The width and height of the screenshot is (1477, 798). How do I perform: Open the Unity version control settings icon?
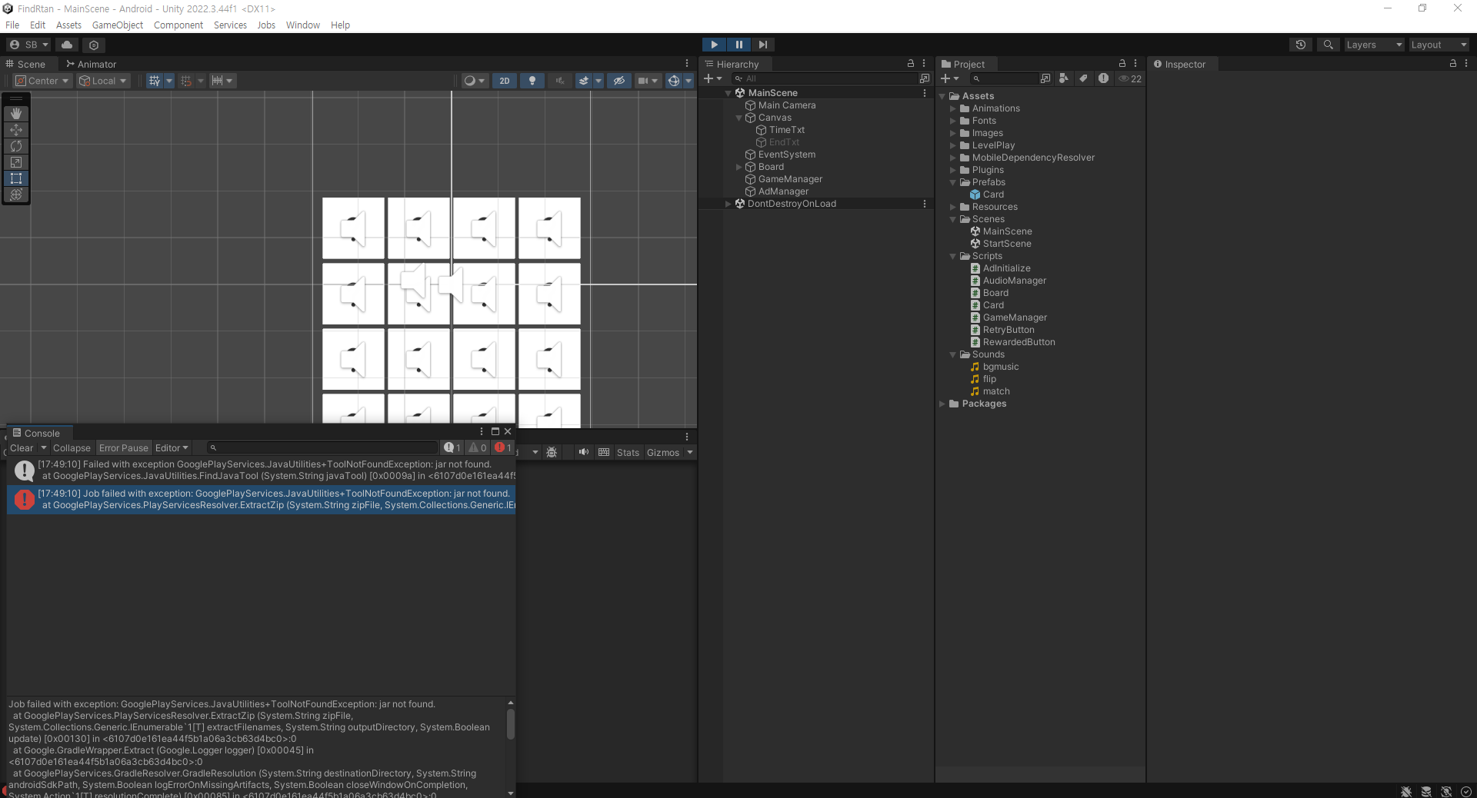click(x=94, y=45)
